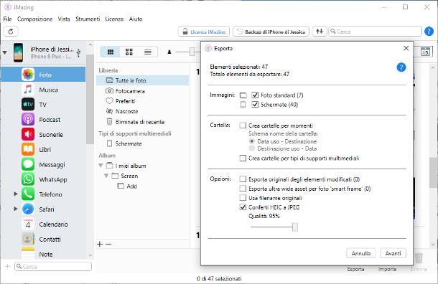This screenshot has width=438, height=284.
Task: Click the help icon in Esporta dialog
Action: 401,67
